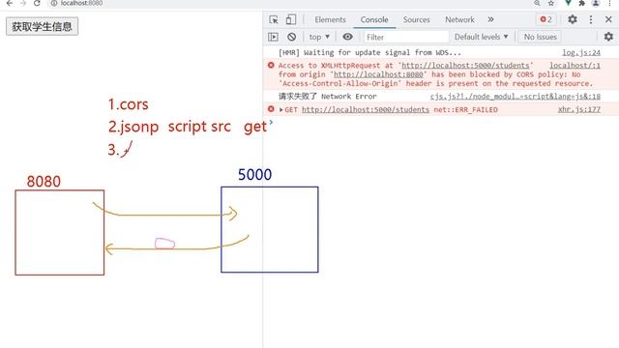The height and width of the screenshot is (348, 619).
Task: Open DevTools settings gear
Action: (x=573, y=19)
